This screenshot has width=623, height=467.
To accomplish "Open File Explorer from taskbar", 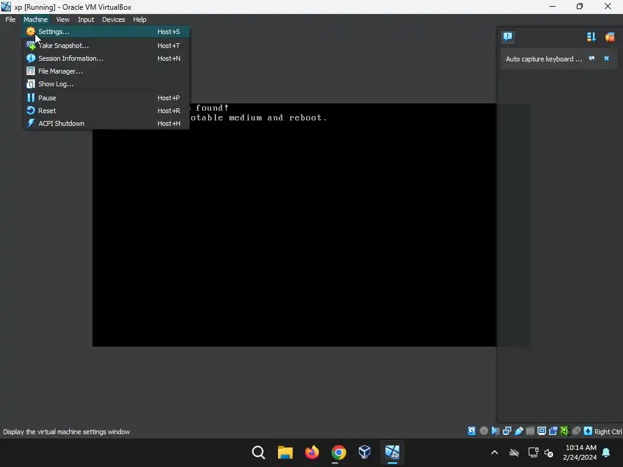I will (x=285, y=452).
